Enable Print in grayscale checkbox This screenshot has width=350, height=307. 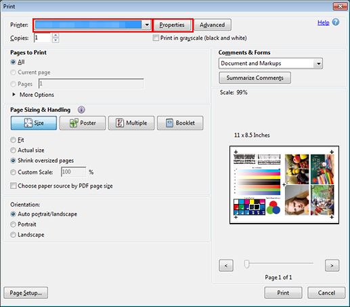(156, 38)
